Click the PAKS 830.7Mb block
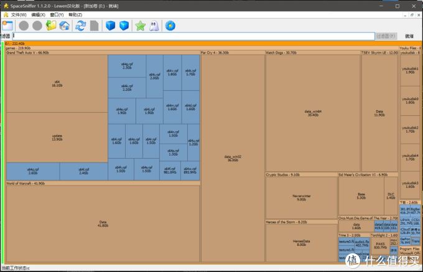Screen dimensions: 423x272 point(380,246)
